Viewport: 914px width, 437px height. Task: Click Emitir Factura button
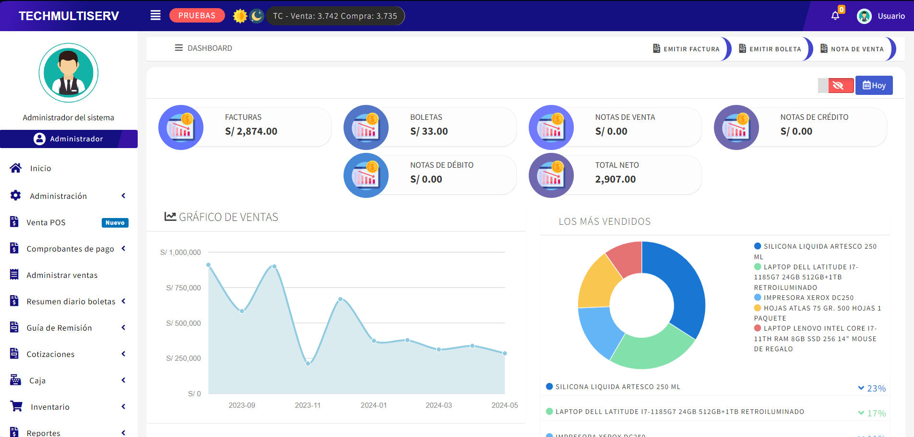pyautogui.click(x=687, y=49)
